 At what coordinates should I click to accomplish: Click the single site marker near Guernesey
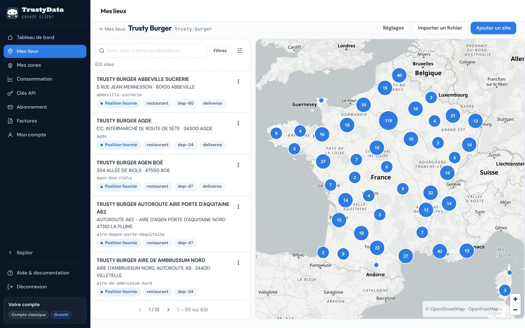[321, 101]
